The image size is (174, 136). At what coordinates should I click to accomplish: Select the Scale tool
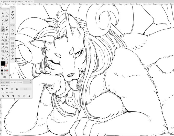tap(7, 34)
